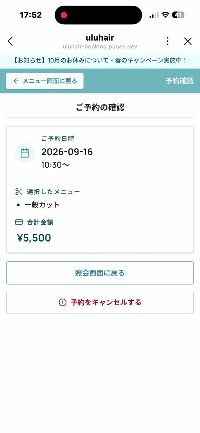
Task: Go back with メニュー画面に戻る button
Action: pos(45,81)
